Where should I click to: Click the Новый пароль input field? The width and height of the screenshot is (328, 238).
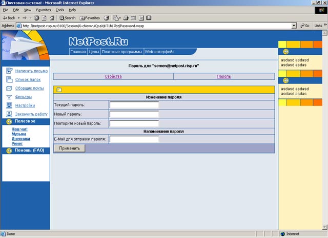coord(134,114)
